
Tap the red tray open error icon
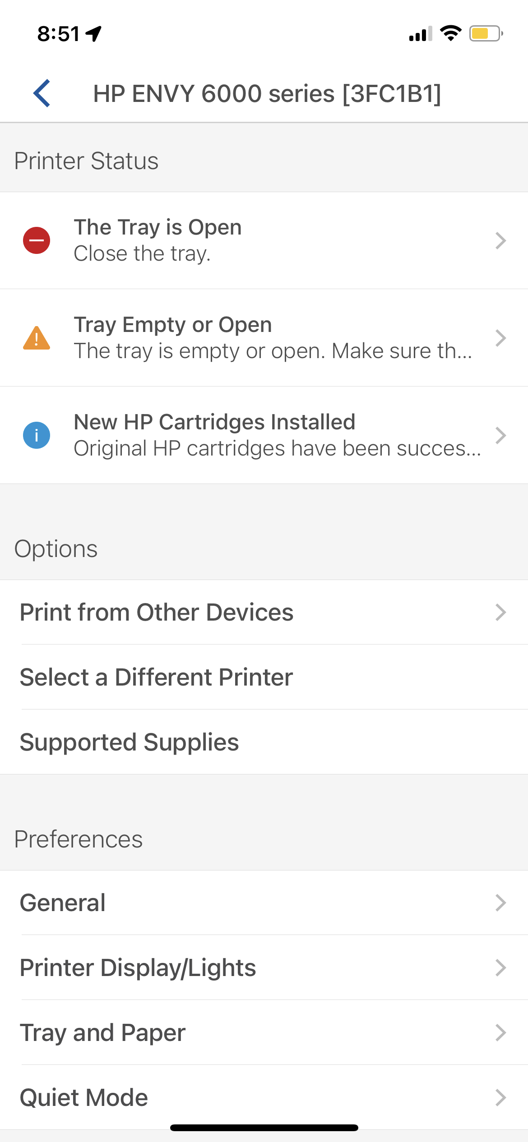tap(37, 240)
